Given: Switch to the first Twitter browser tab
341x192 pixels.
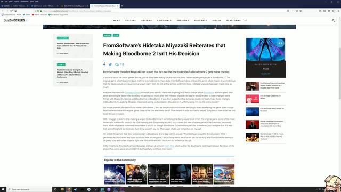Looking at the screenshot, I should click(x=14, y=6).
